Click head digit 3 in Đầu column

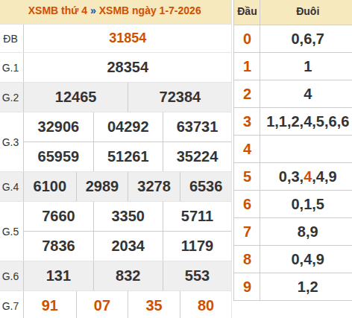click(247, 121)
